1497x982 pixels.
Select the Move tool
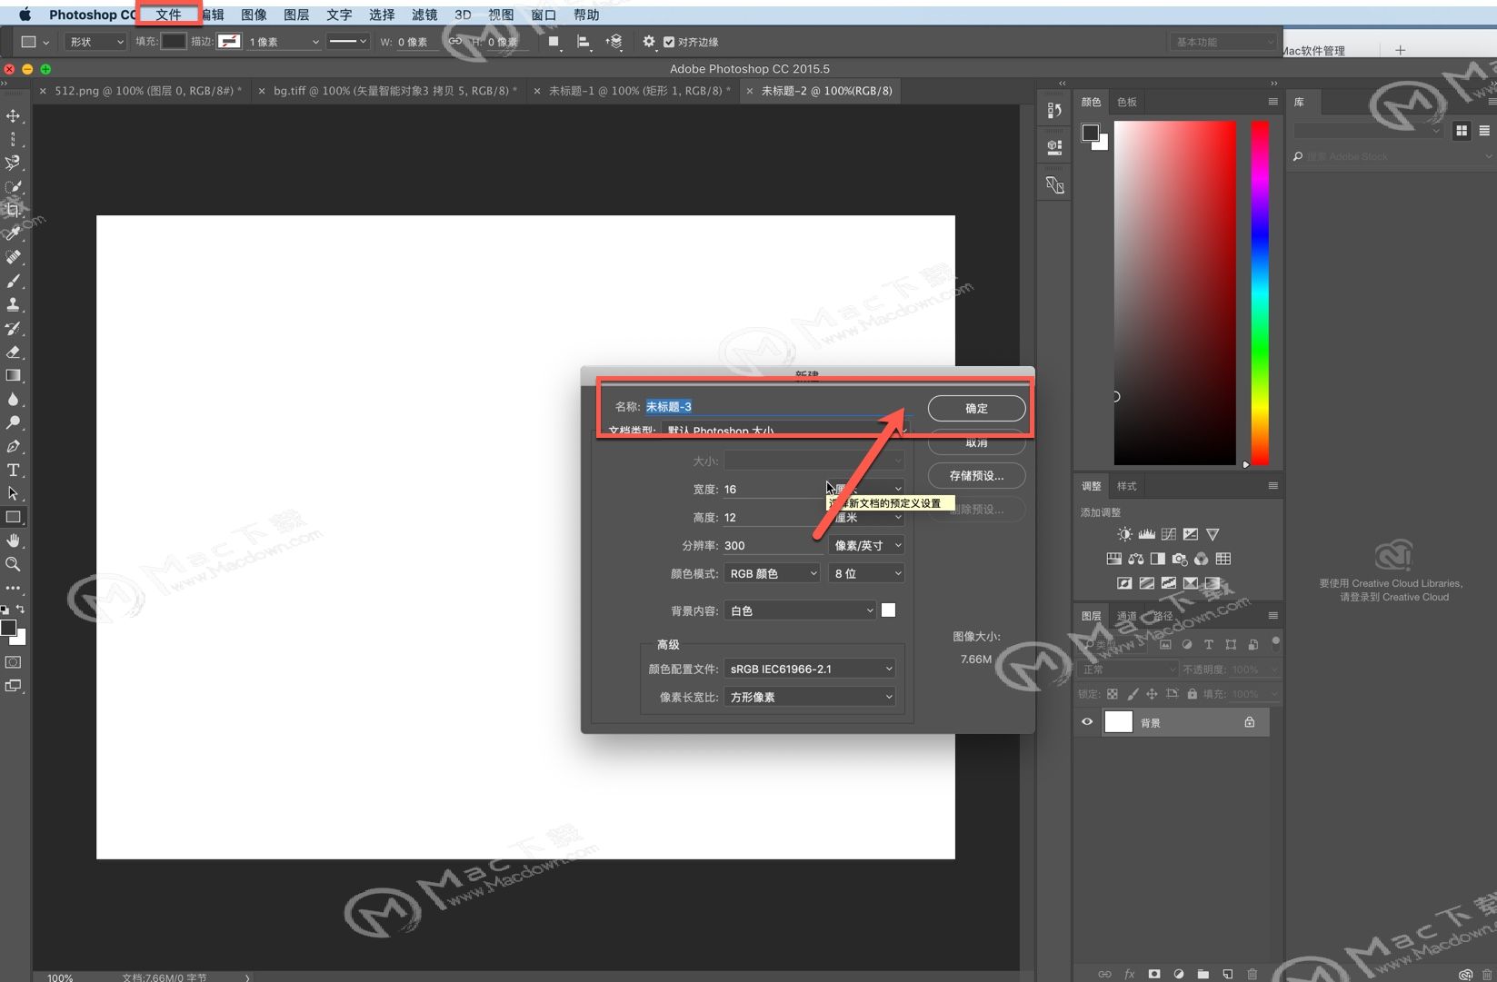tap(14, 116)
